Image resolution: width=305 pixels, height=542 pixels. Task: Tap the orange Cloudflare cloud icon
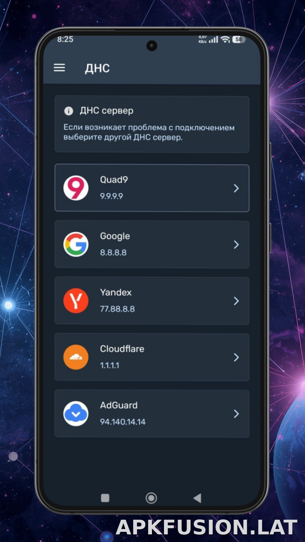tap(76, 357)
